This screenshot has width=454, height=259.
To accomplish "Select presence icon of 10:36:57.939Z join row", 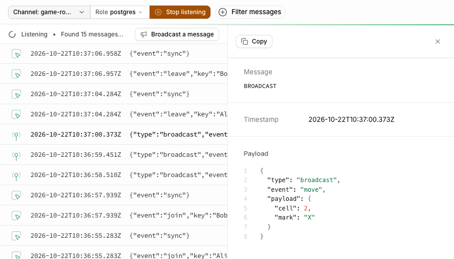I will 16,215.
